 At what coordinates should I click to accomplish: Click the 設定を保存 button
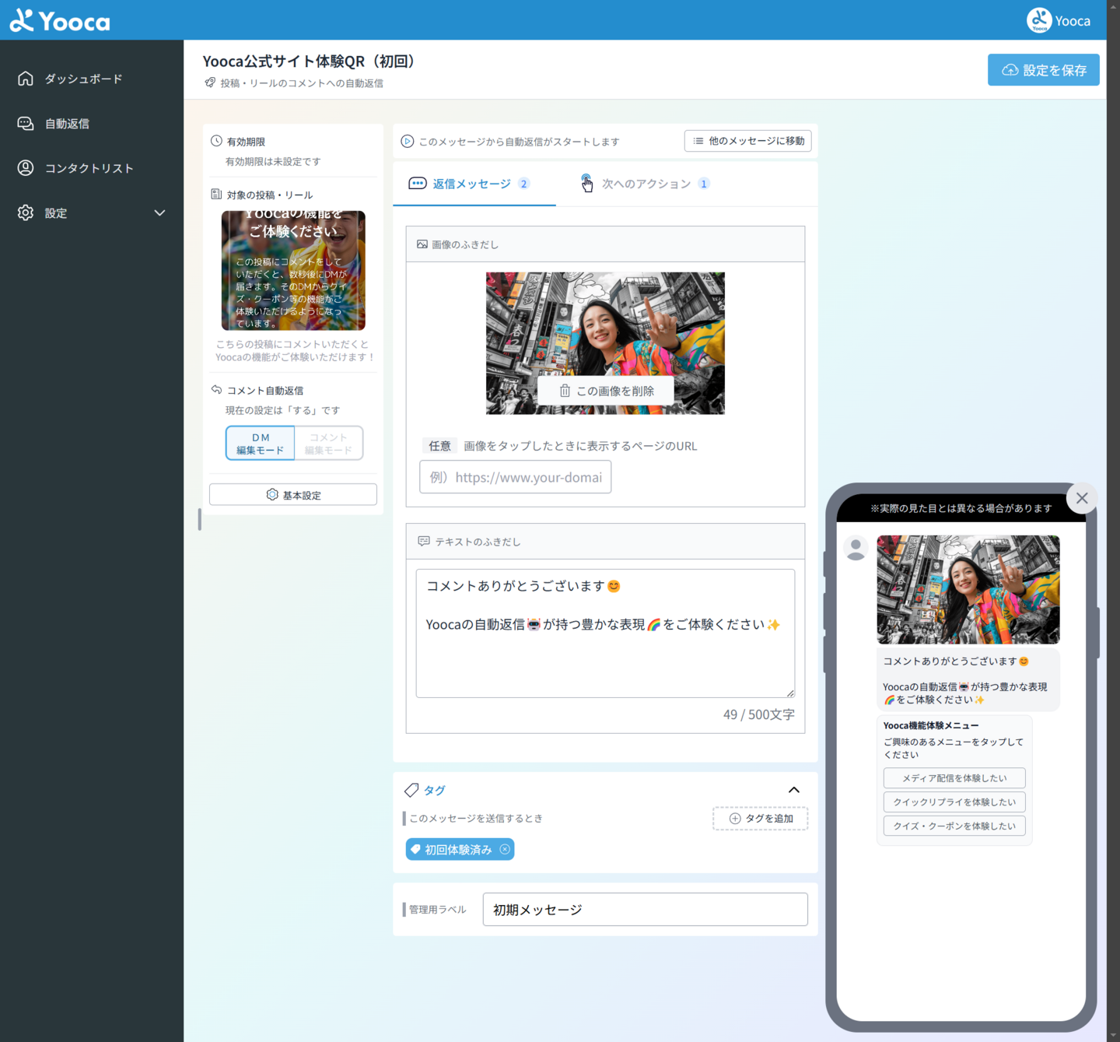click(1043, 70)
